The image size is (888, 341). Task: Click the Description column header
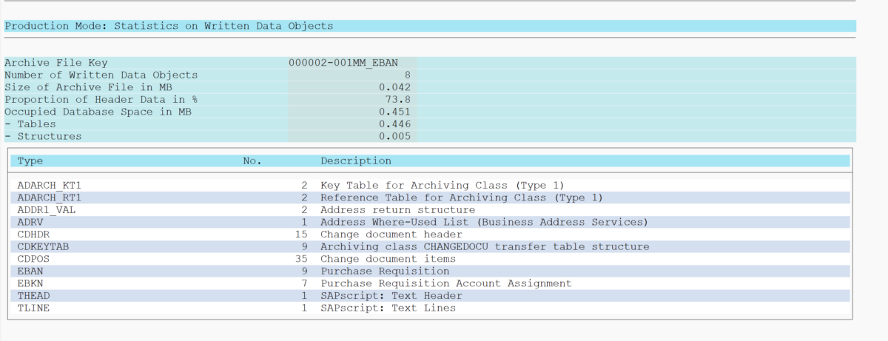coord(355,161)
